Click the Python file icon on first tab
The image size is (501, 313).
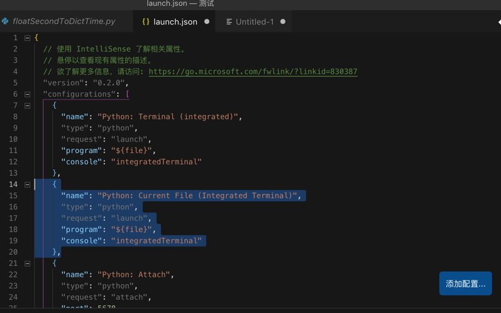click(x=5, y=21)
